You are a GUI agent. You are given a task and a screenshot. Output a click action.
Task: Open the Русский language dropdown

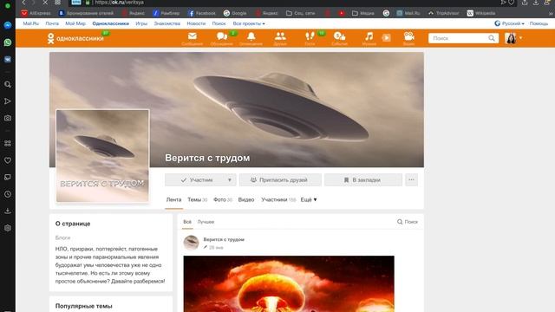point(509,23)
